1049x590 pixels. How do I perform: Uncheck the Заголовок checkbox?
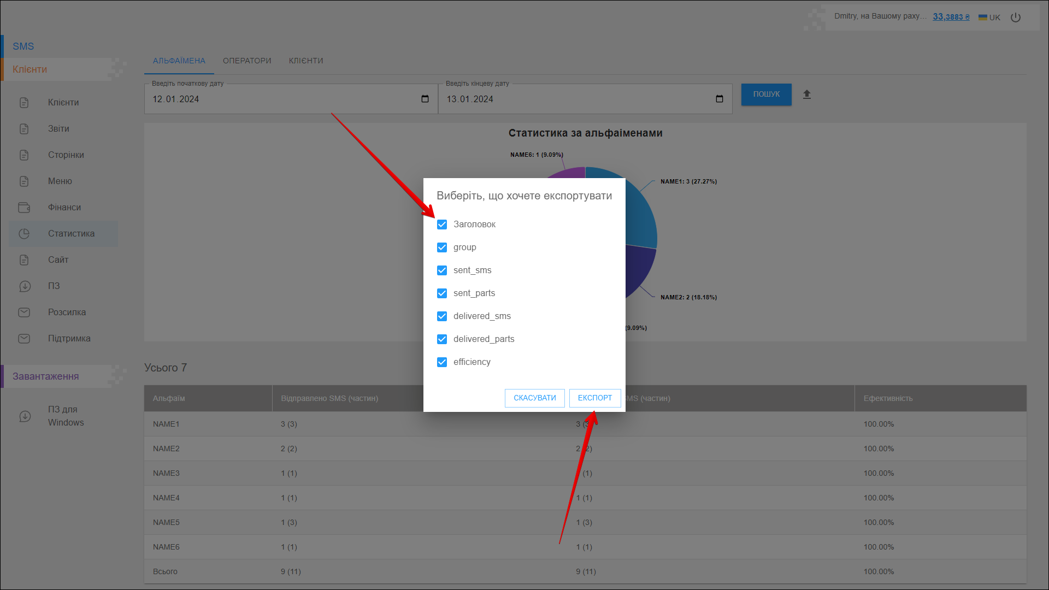(442, 225)
